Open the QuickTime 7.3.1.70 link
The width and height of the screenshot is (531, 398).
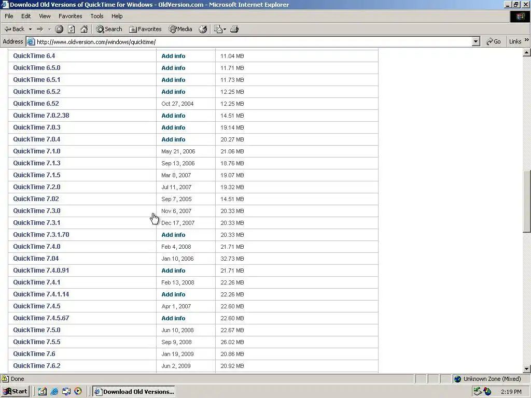click(x=41, y=235)
